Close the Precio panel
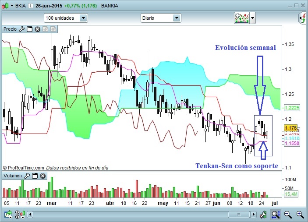Screen dimensions: 308x222 tap(38, 29)
